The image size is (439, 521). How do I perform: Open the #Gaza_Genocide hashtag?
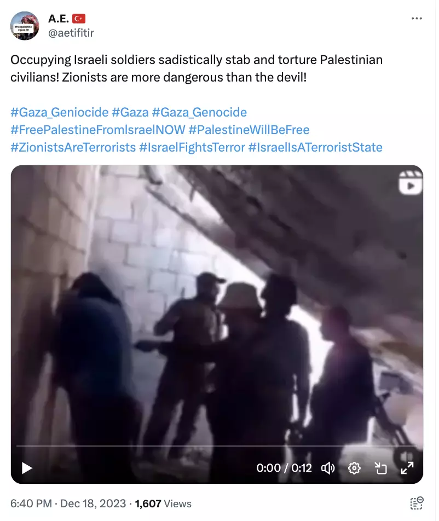(199, 112)
